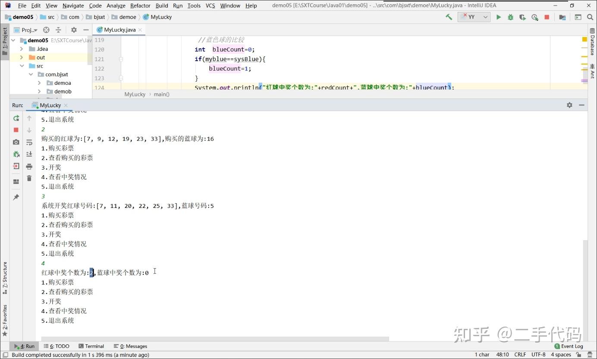The width and height of the screenshot is (597, 359).
Task: Close the MyLucky run tab
Action: (x=66, y=105)
